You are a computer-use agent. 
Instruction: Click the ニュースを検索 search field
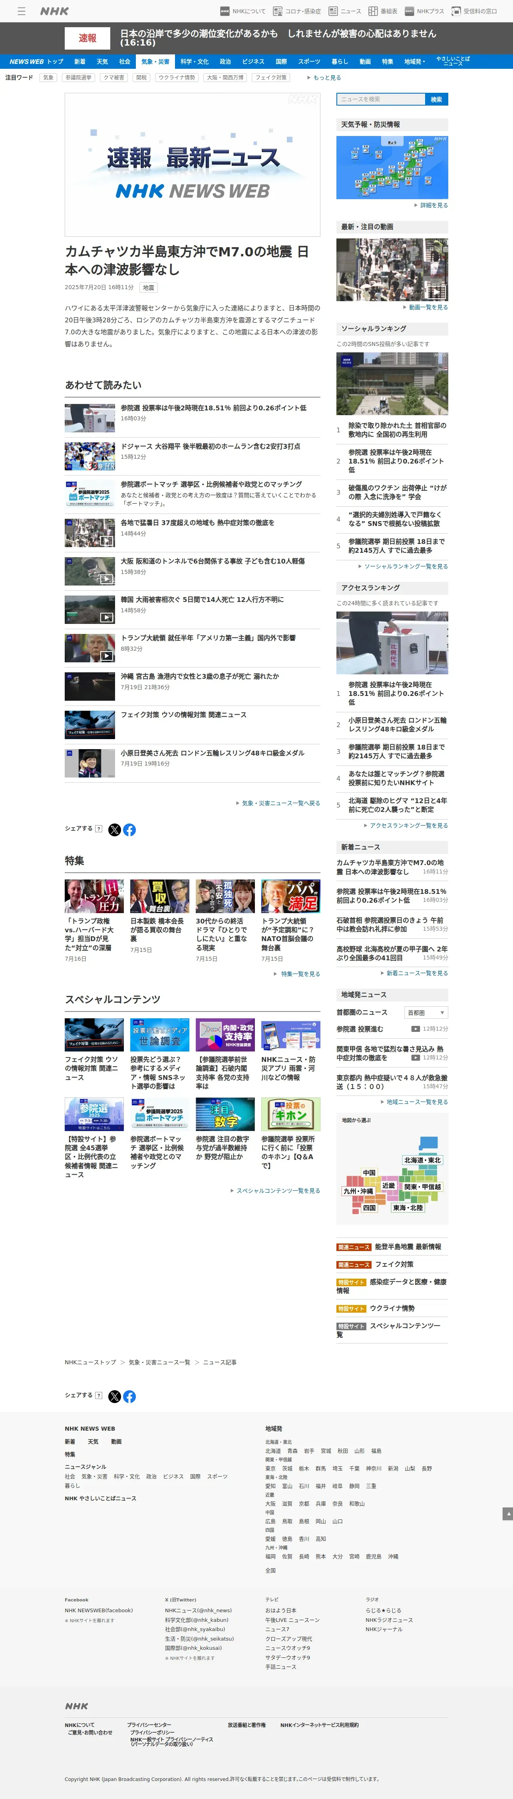[x=380, y=99]
